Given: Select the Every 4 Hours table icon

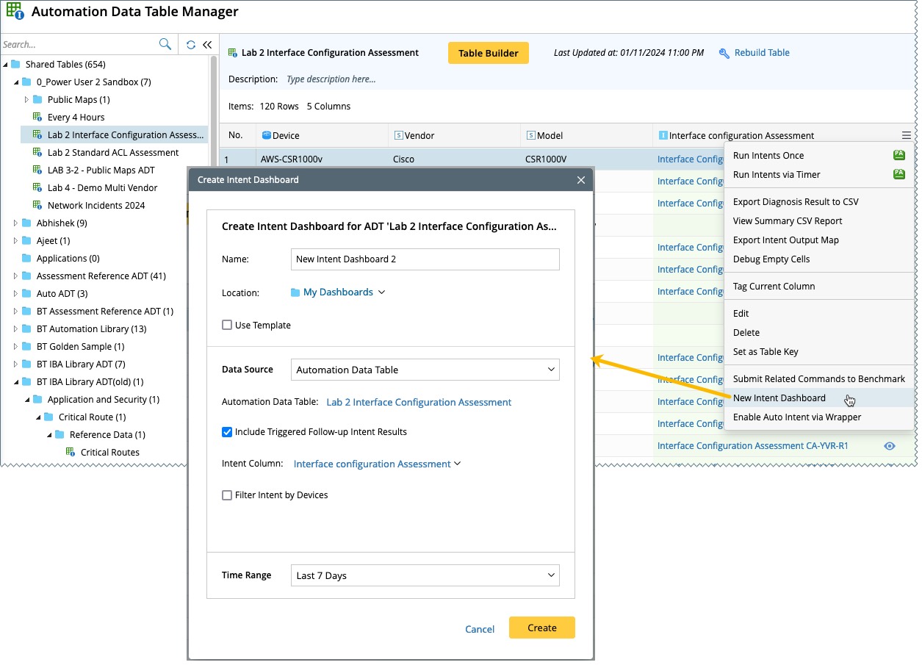Looking at the screenshot, I should 37,118.
